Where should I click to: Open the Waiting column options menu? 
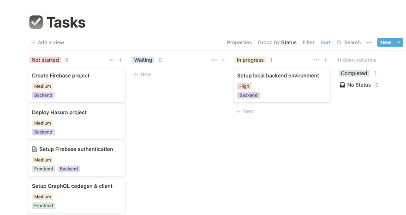[214, 60]
